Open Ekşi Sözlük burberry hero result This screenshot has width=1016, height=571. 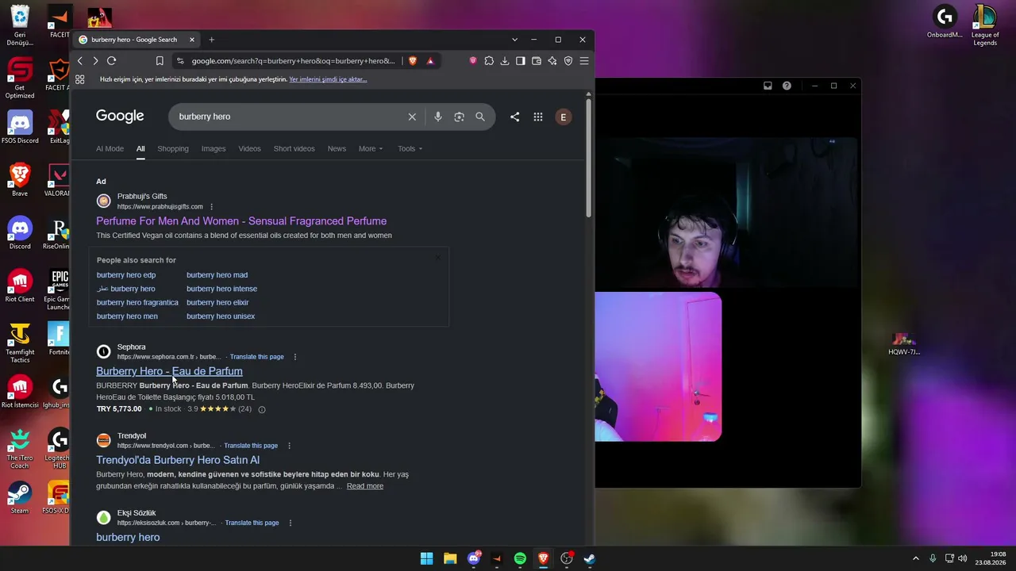[128, 538]
